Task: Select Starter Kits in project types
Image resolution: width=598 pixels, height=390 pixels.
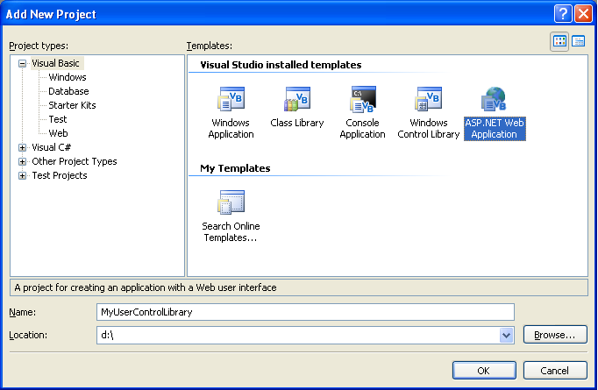Action: (x=72, y=105)
